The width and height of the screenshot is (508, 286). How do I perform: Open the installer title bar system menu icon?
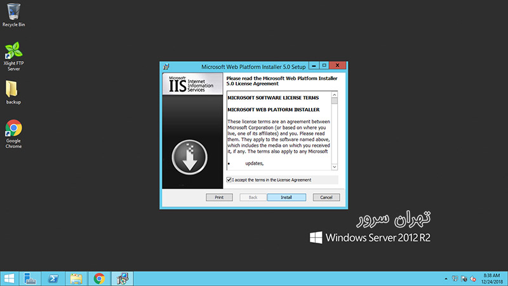165,65
